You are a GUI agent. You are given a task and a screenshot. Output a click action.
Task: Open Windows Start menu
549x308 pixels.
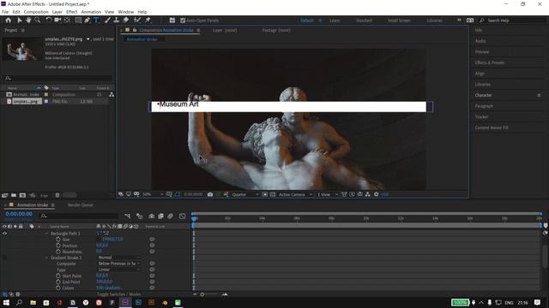(6, 302)
